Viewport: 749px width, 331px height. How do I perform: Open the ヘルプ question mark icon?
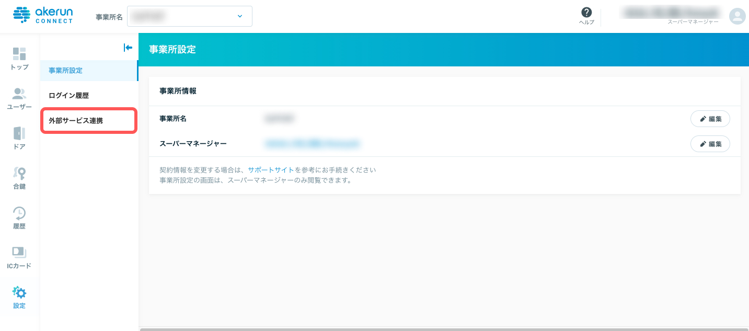coord(586,13)
